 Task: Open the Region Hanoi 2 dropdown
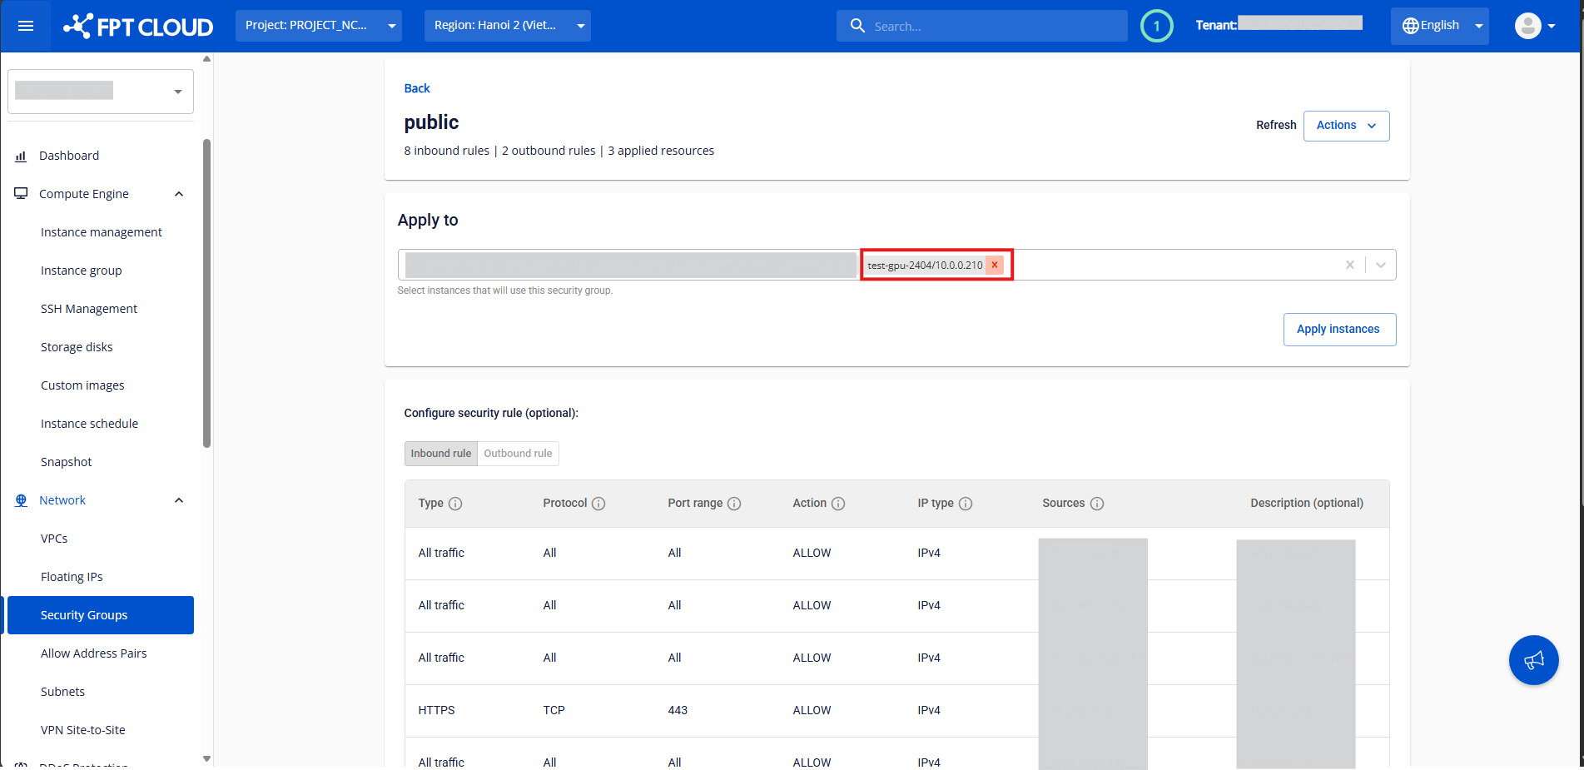pyautogui.click(x=507, y=26)
